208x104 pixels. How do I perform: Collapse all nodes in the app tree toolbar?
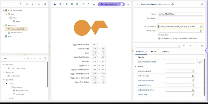pyautogui.click(x=32, y=4)
